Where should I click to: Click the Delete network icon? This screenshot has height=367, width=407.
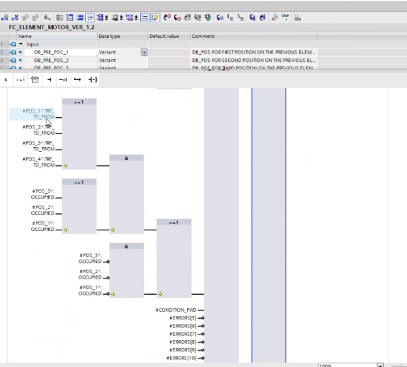(x=15, y=18)
